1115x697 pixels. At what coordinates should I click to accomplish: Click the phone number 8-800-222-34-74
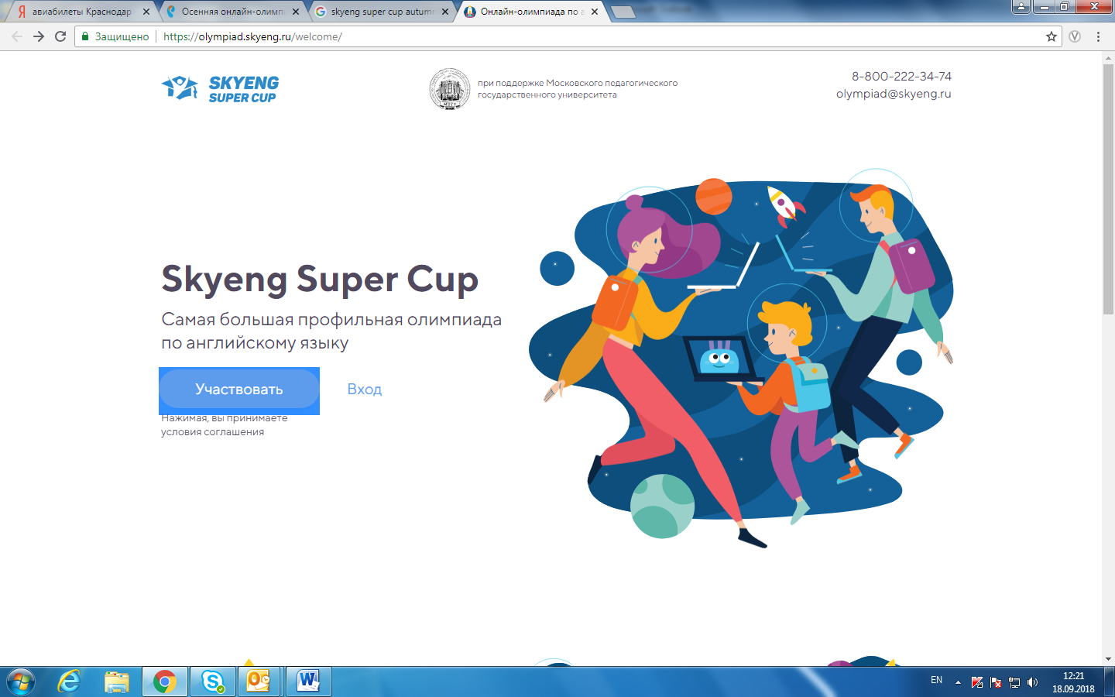click(x=901, y=76)
